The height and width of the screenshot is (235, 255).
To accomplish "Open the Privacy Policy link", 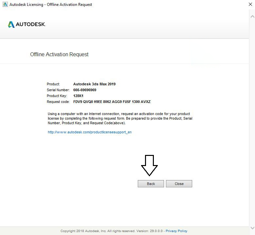I will (176, 231).
